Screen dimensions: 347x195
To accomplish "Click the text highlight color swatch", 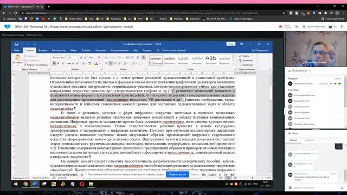I will tap(89, 63).
